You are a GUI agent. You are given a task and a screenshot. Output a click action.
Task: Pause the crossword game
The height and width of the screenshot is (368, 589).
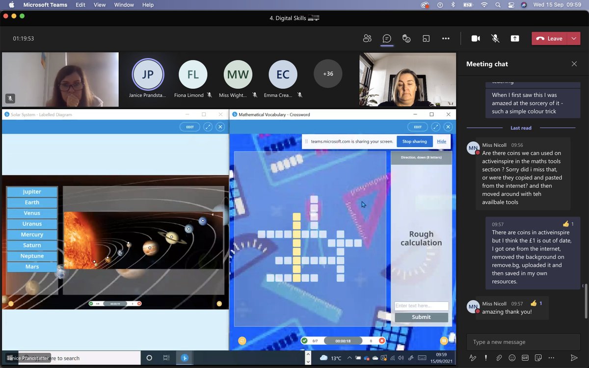(444, 341)
